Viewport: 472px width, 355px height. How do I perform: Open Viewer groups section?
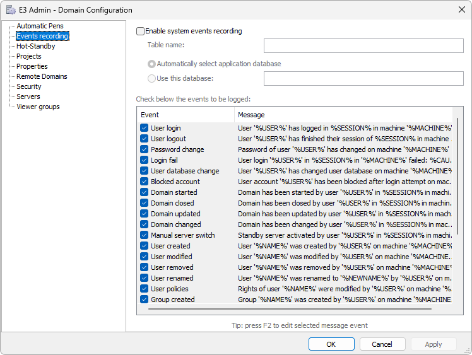coord(38,107)
